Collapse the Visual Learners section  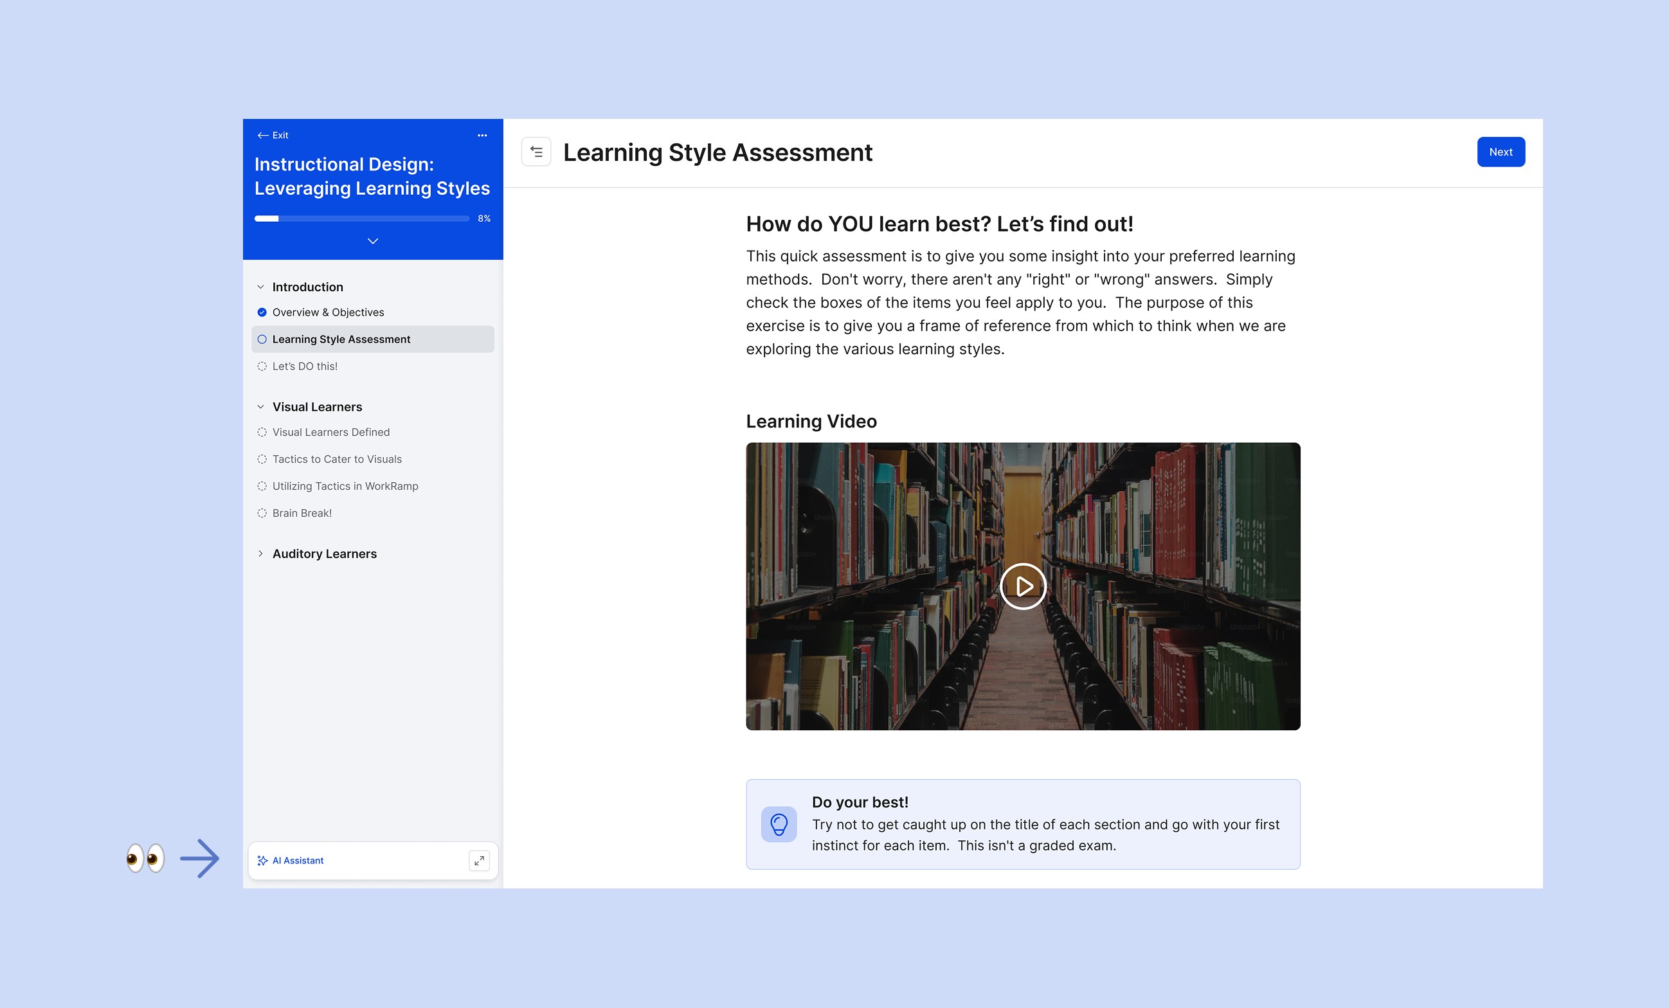coord(261,407)
